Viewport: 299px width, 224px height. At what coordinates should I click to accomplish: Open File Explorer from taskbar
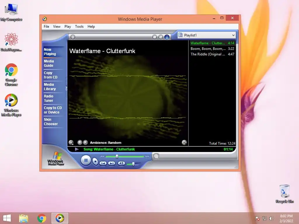click(23, 218)
